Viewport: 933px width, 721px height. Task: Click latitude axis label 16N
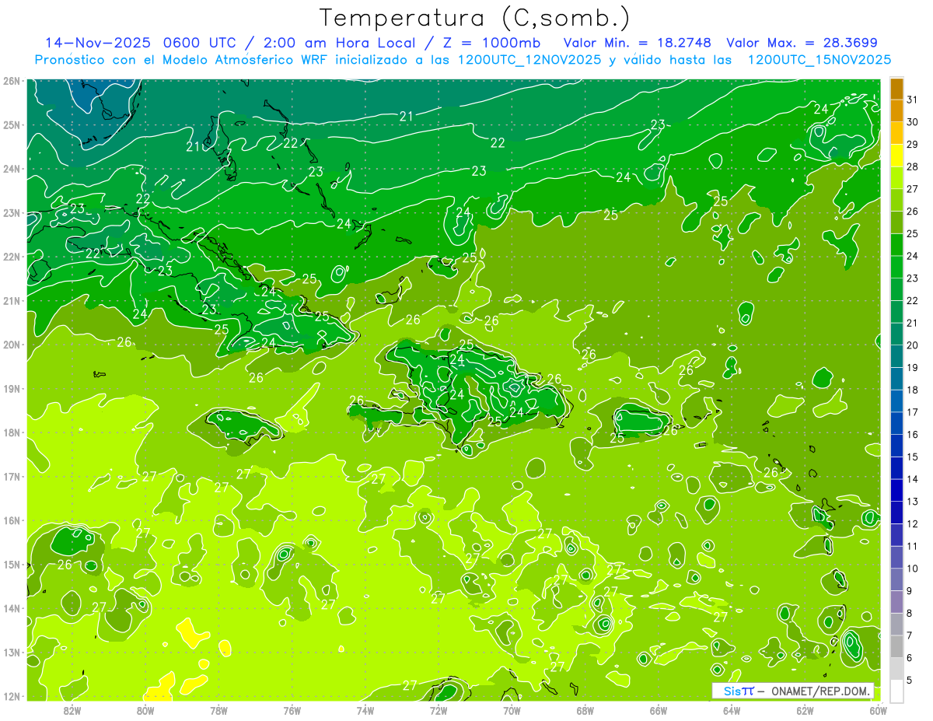[x=12, y=520]
